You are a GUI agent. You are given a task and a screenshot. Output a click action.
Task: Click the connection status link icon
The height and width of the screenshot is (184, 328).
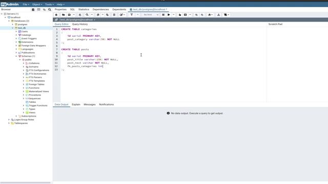(x=56, y=19)
